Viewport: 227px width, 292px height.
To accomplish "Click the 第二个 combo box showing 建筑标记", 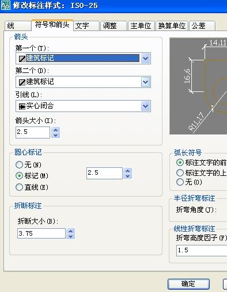I will [x=83, y=82].
